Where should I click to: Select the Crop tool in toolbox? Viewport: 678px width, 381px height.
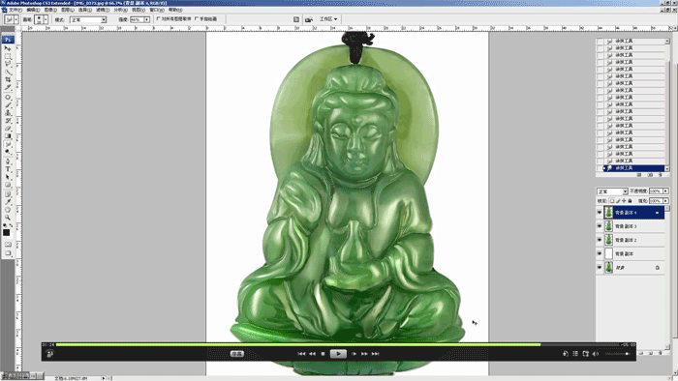click(8, 79)
